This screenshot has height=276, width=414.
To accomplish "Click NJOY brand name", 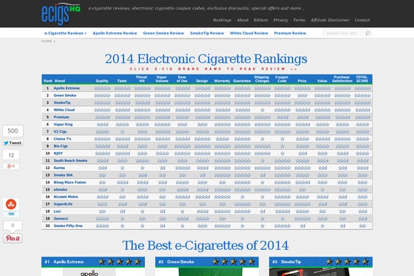I will (58, 153).
